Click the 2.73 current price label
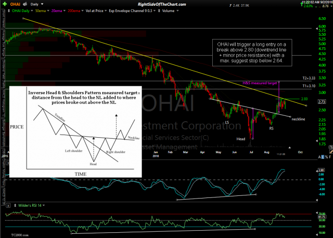 click(322, 102)
